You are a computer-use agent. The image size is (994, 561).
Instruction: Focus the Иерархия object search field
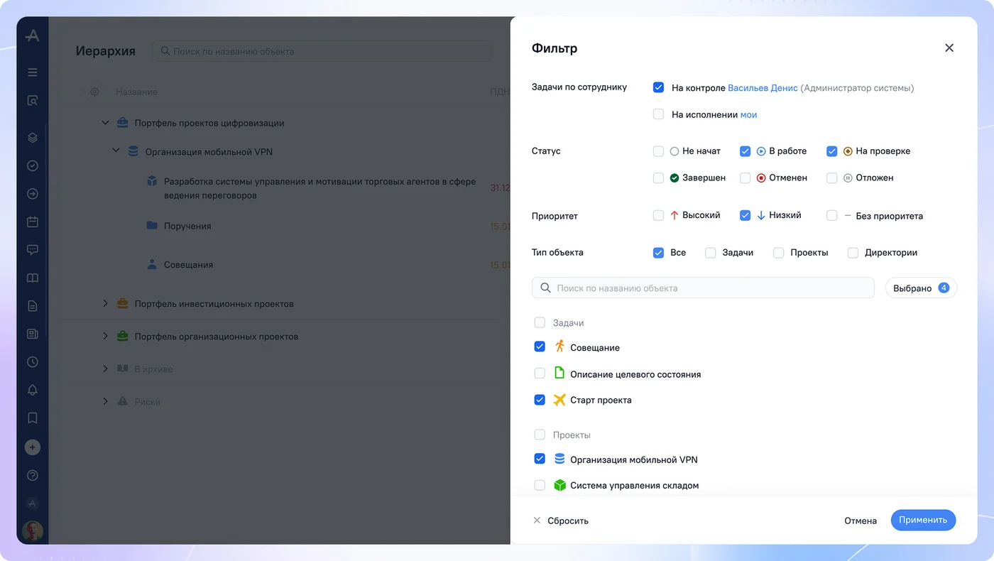click(x=322, y=51)
